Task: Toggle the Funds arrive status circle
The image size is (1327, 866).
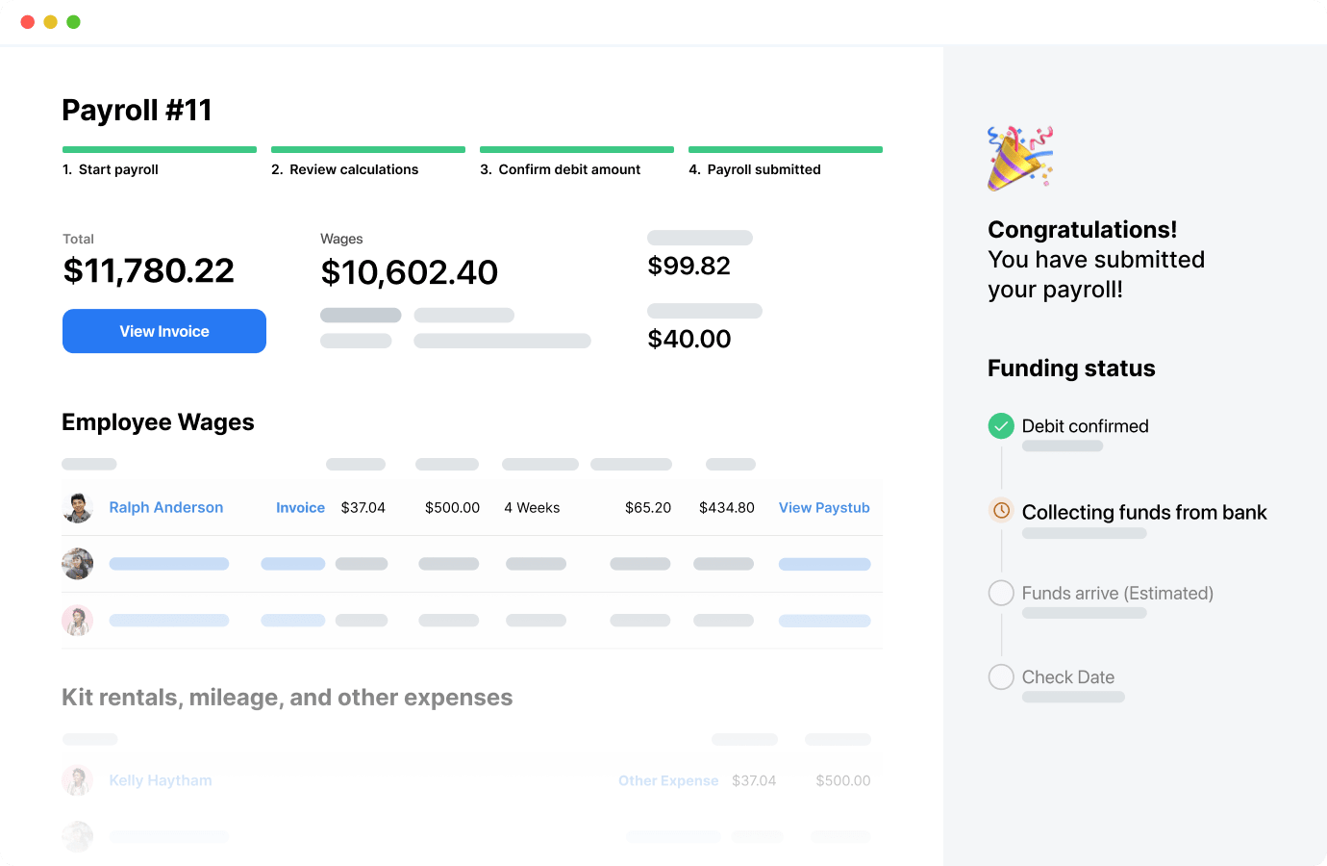Action: click(1001, 593)
